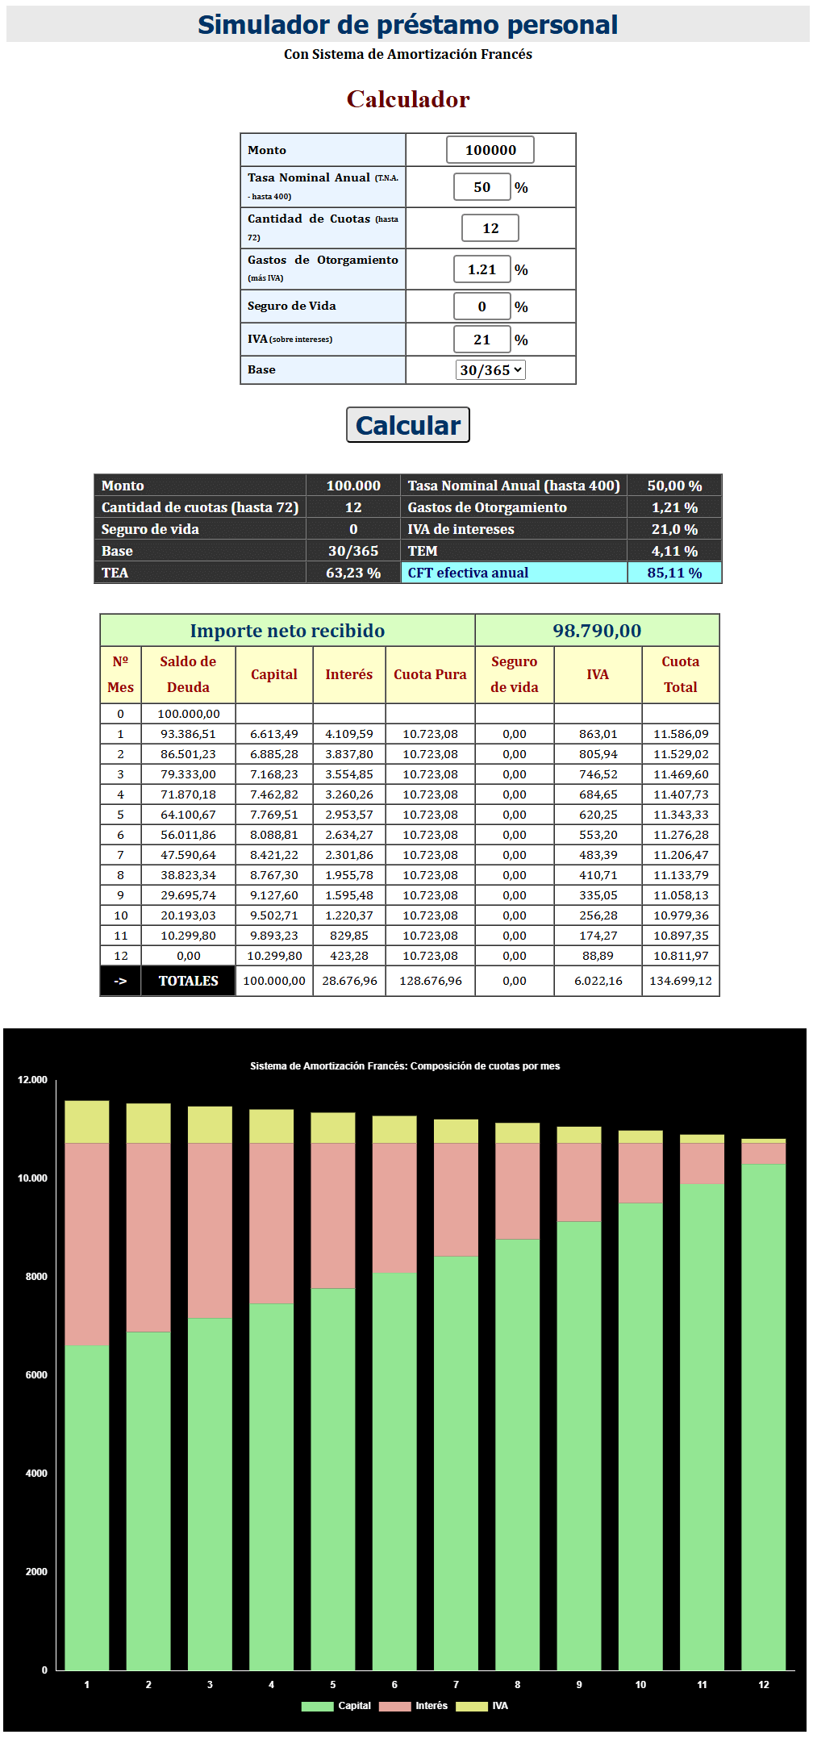Click total IVA 6.022,16 in TOTALES row

pyautogui.click(x=598, y=981)
